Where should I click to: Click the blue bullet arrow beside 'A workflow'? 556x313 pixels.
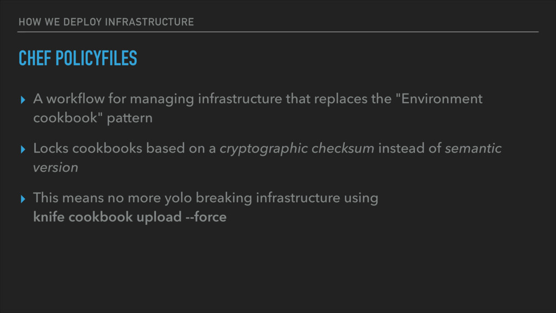pyautogui.click(x=23, y=100)
